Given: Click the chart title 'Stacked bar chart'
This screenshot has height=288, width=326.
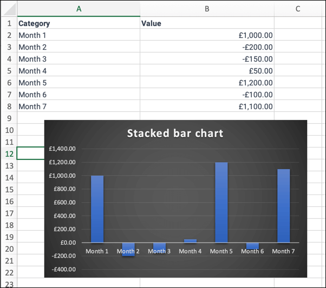Looking at the screenshot, I should (x=175, y=133).
